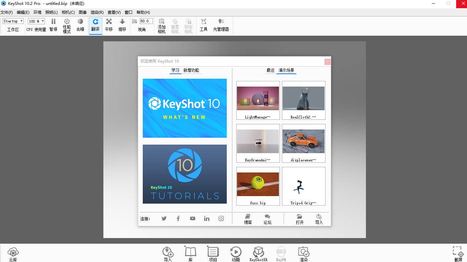
Task: Close the KeyShot welcome dialog
Action: pyautogui.click(x=327, y=62)
